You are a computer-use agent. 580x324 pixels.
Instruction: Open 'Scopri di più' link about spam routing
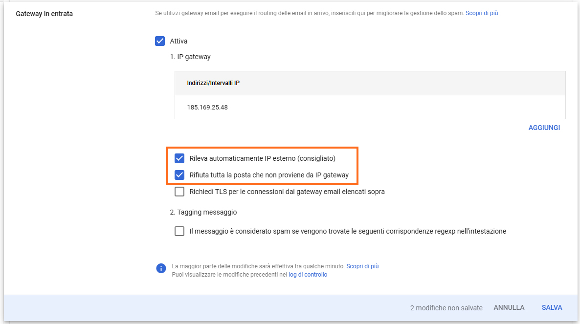[482, 13]
